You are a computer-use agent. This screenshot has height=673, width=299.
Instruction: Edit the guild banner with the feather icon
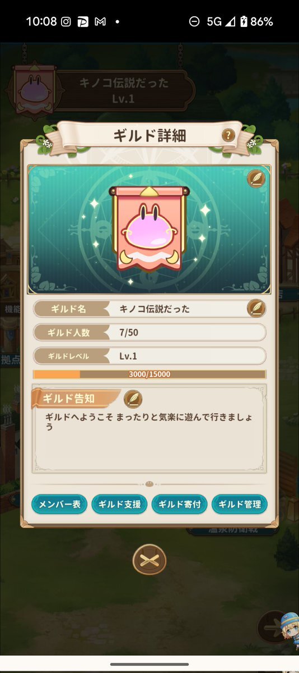coord(256,178)
